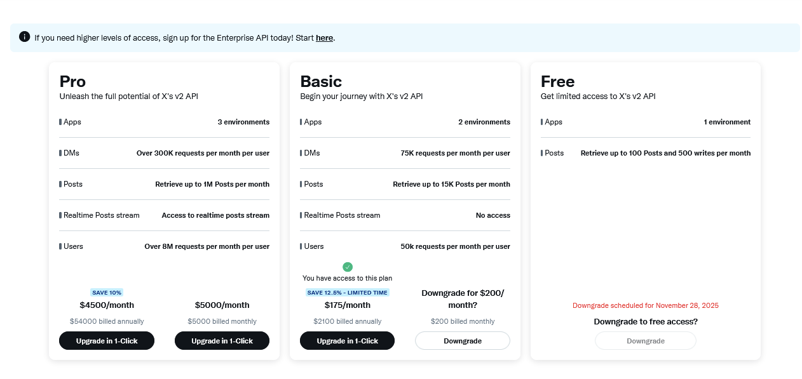Select the Users icon in the Basic card
The width and height of the screenshot is (802, 379).
point(301,246)
